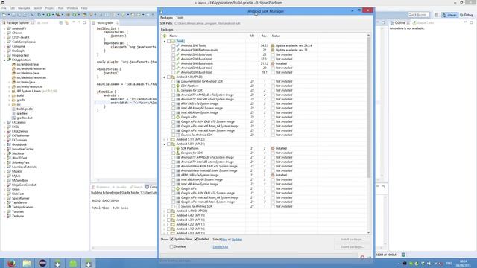Check Documentation for Android SDK checkbox
Image resolution: width=477 pixels, height=268 pixels.
174,81
